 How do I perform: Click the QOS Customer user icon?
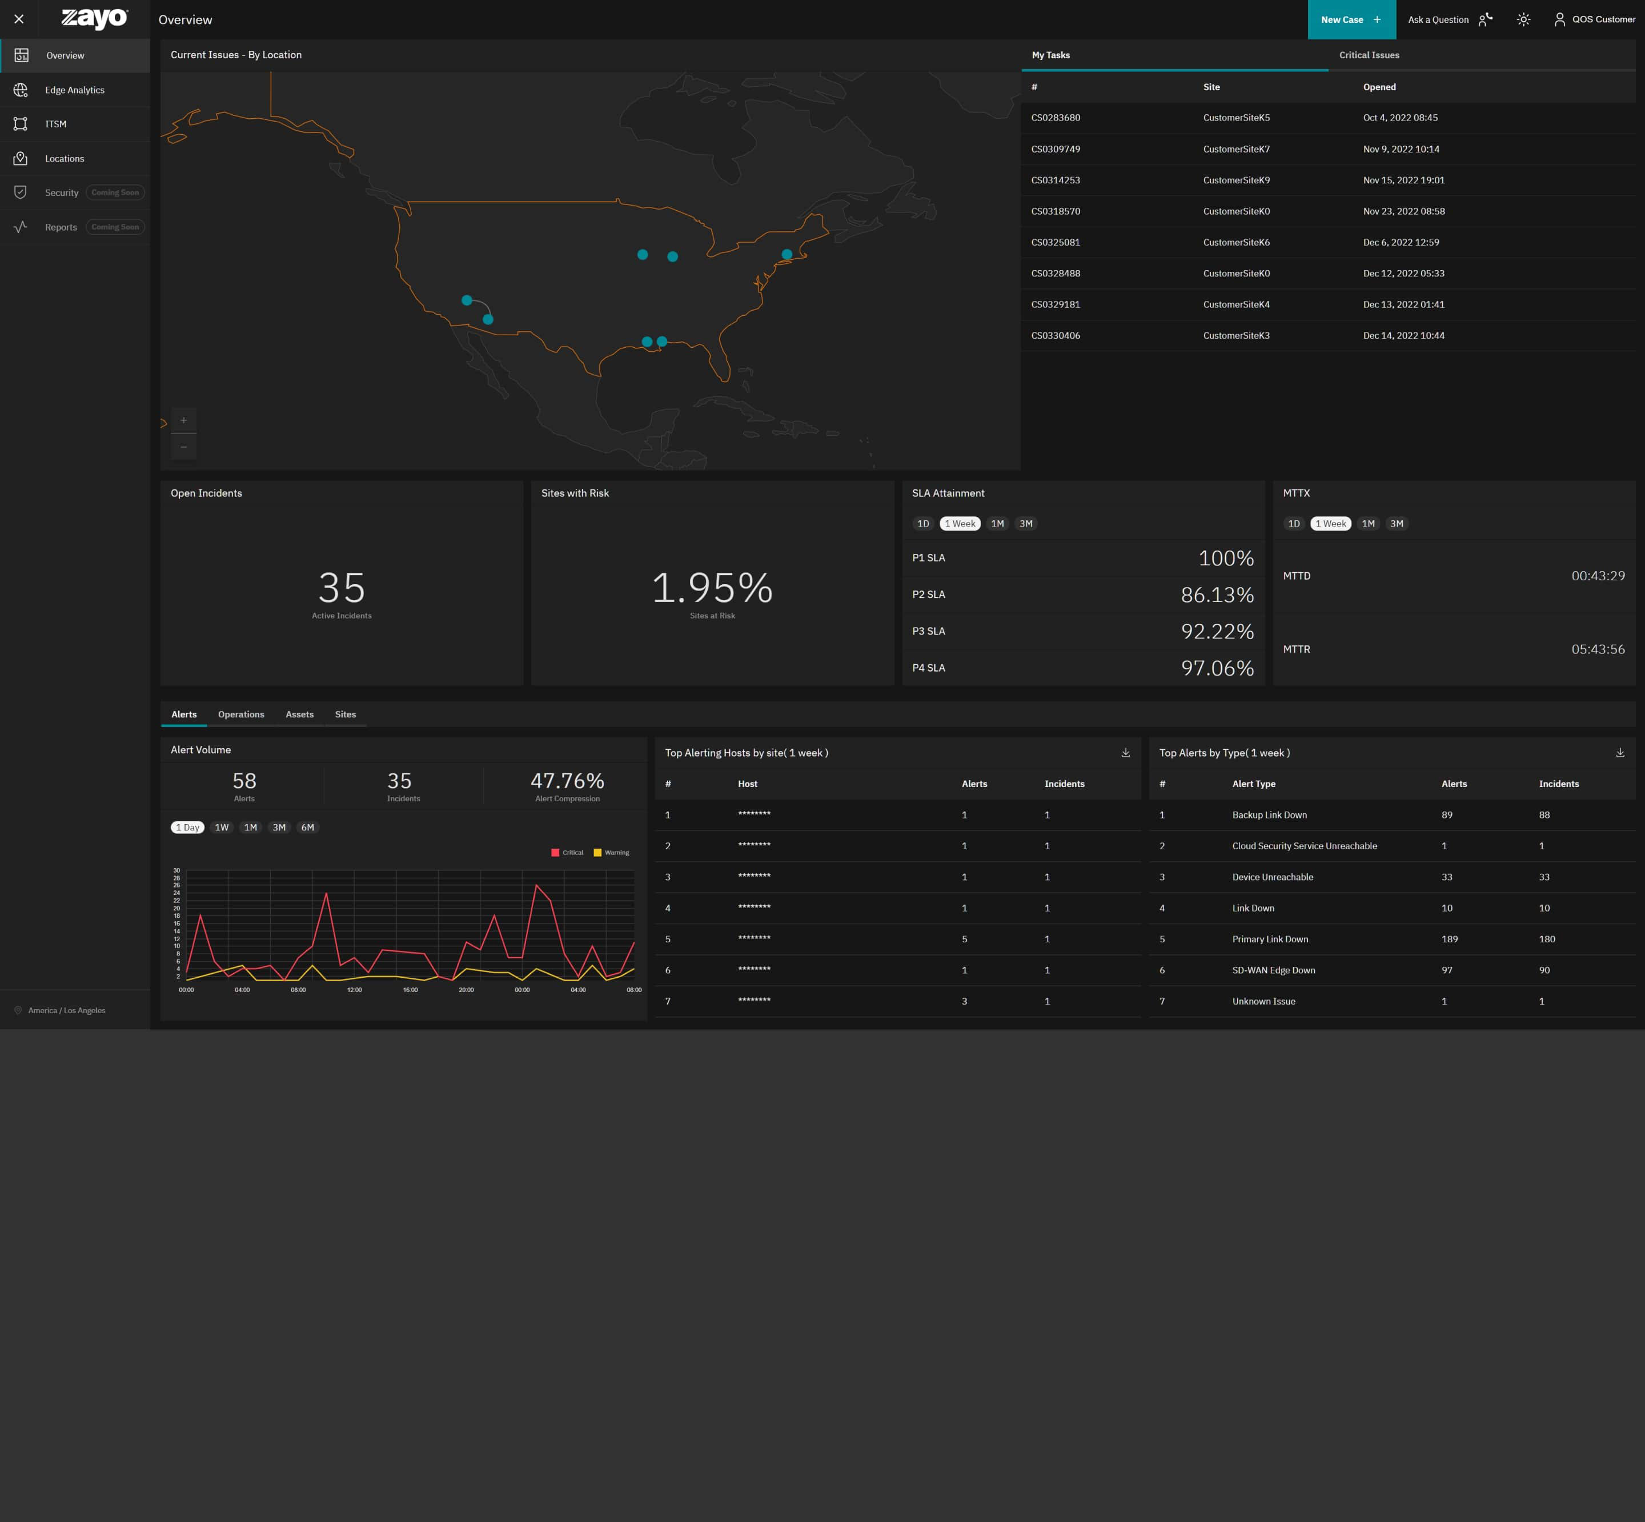1559,19
